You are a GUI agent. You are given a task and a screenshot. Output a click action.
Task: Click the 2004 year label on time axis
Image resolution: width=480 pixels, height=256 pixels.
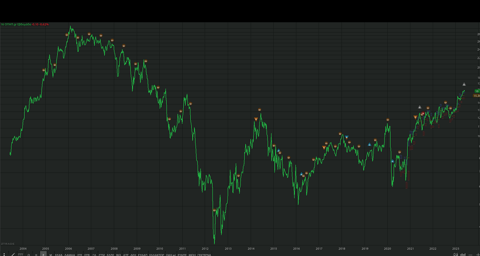click(x=23, y=248)
